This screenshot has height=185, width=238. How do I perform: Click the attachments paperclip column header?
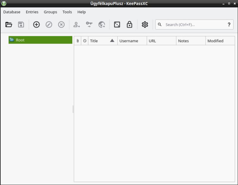pyautogui.click(x=78, y=41)
